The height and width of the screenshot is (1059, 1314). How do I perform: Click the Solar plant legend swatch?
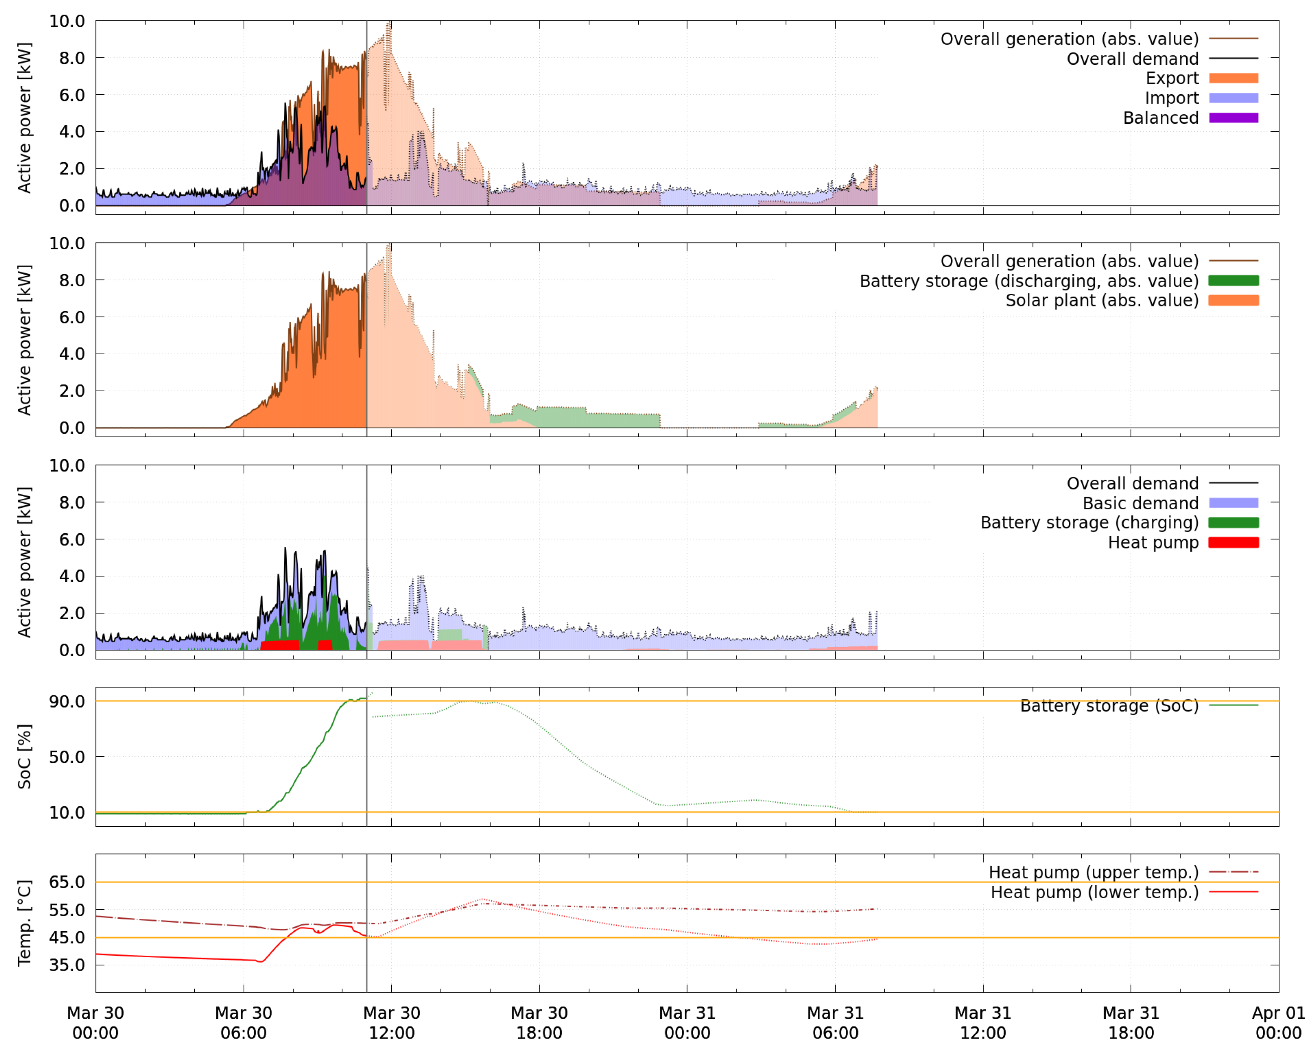(1233, 300)
